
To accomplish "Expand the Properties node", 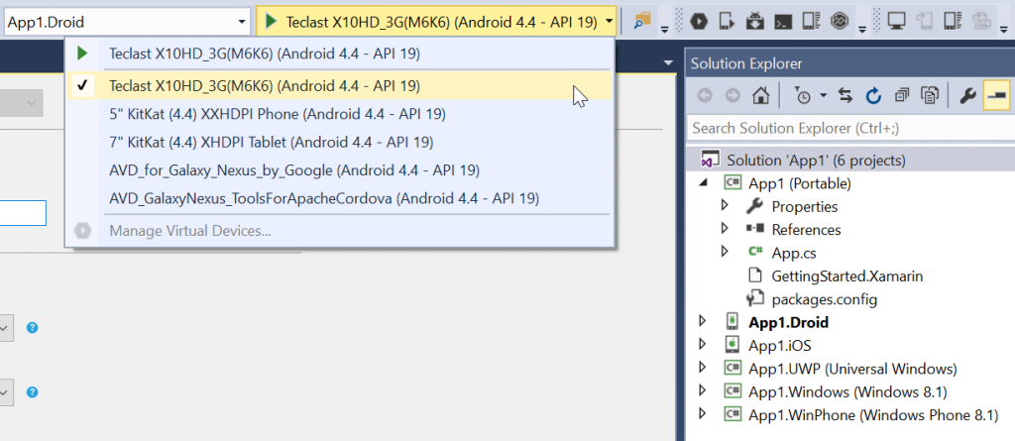I will (x=725, y=206).
